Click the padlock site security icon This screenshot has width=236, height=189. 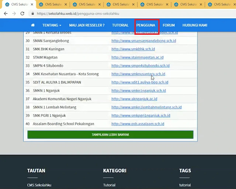(33, 14)
